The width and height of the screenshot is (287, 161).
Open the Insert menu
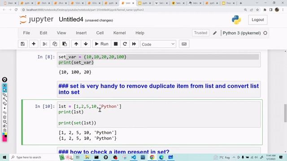pos(81,33)
